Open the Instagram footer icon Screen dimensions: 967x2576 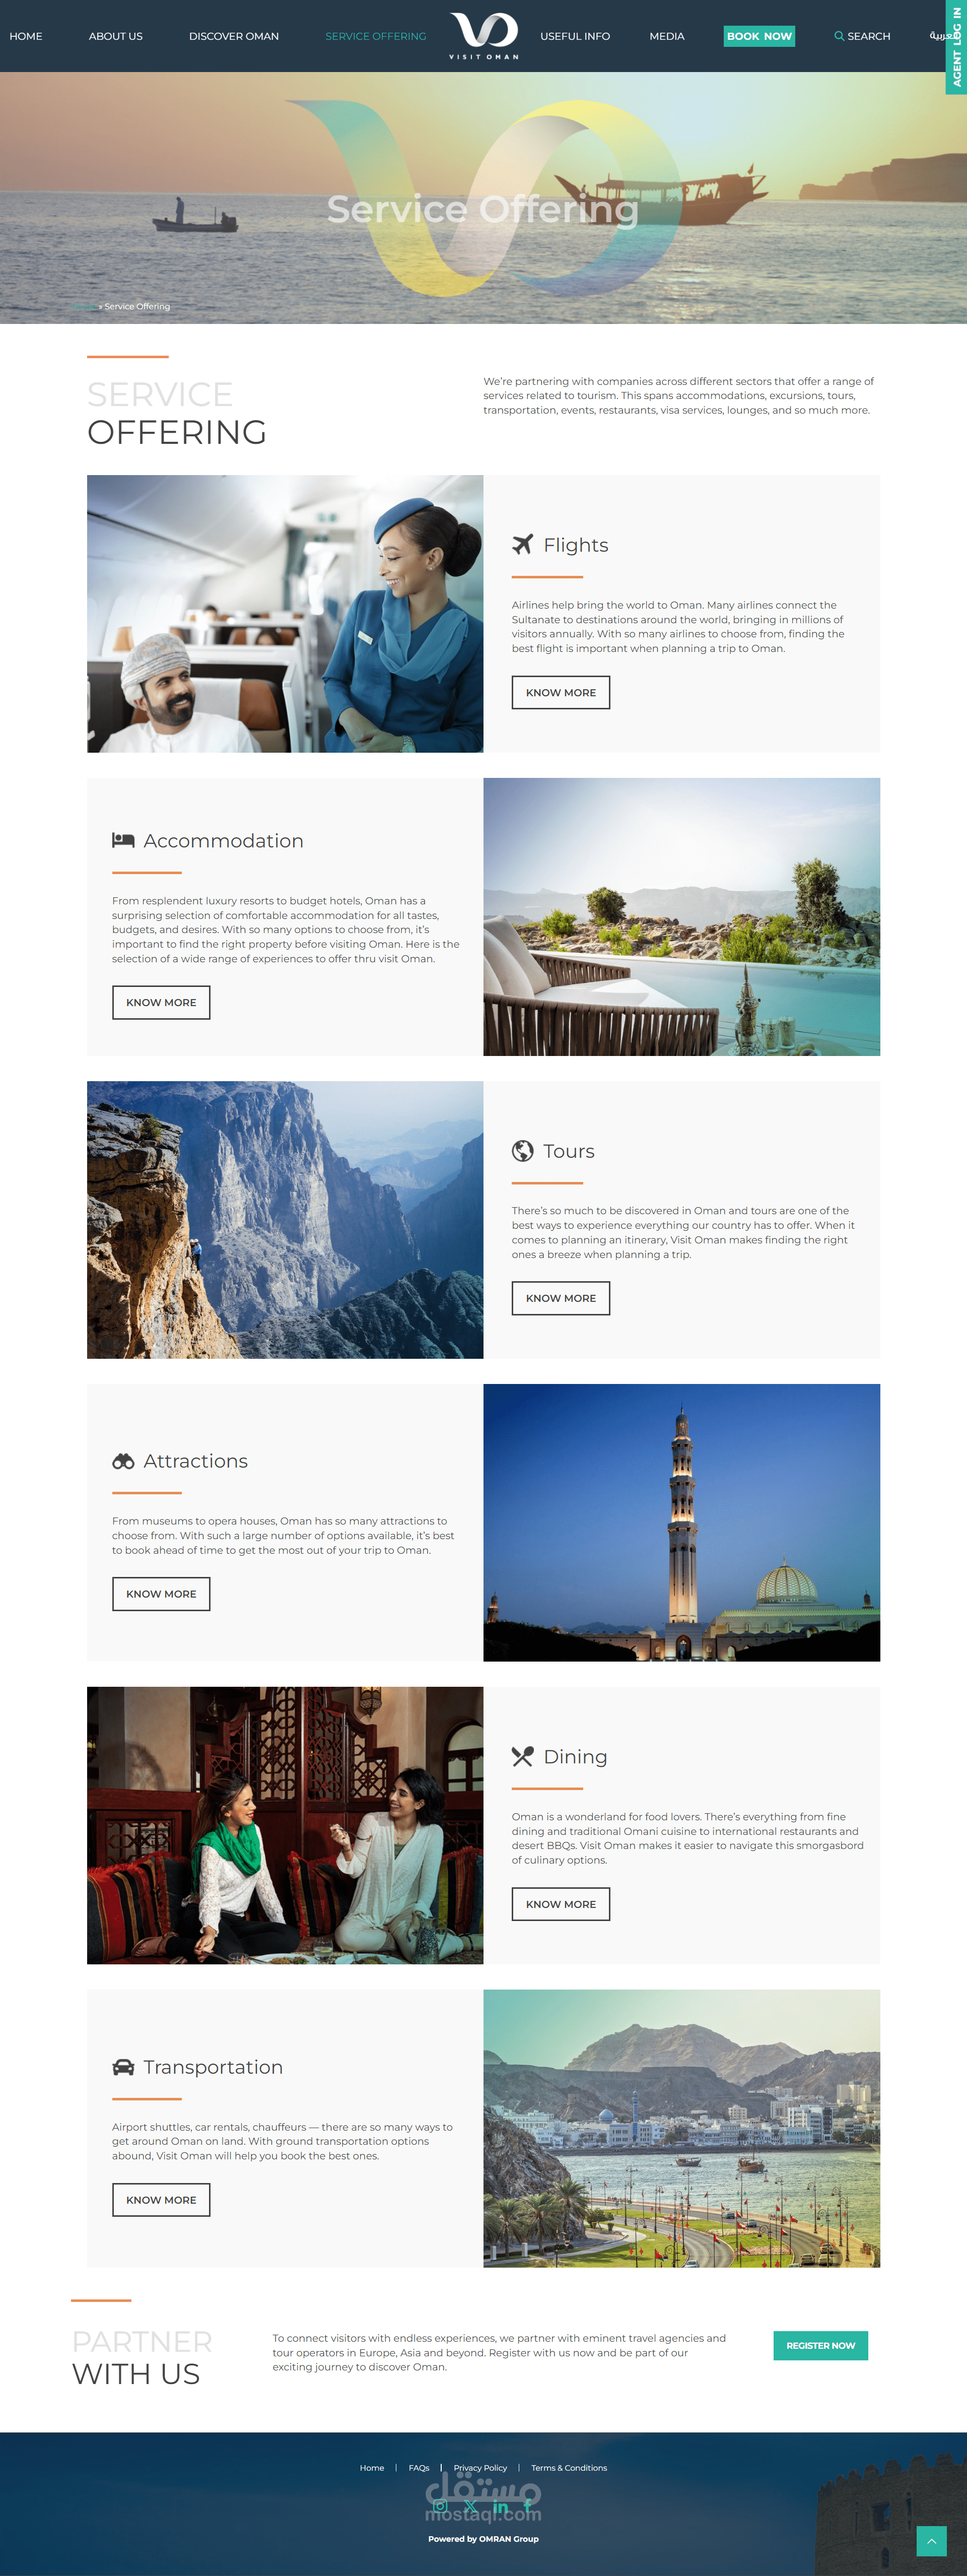click(440, 2506)
